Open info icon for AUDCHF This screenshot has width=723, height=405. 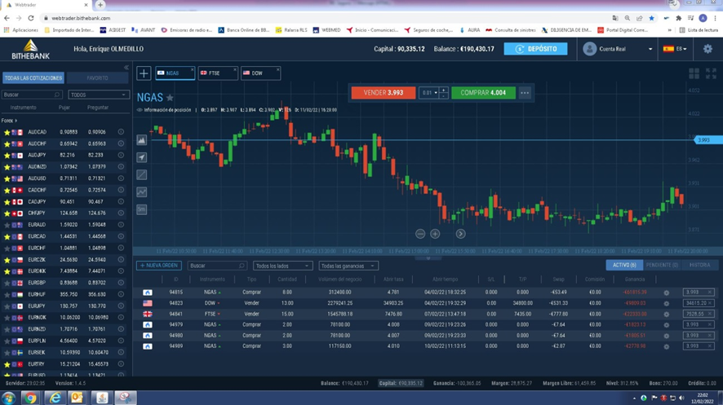coord(121,143)
